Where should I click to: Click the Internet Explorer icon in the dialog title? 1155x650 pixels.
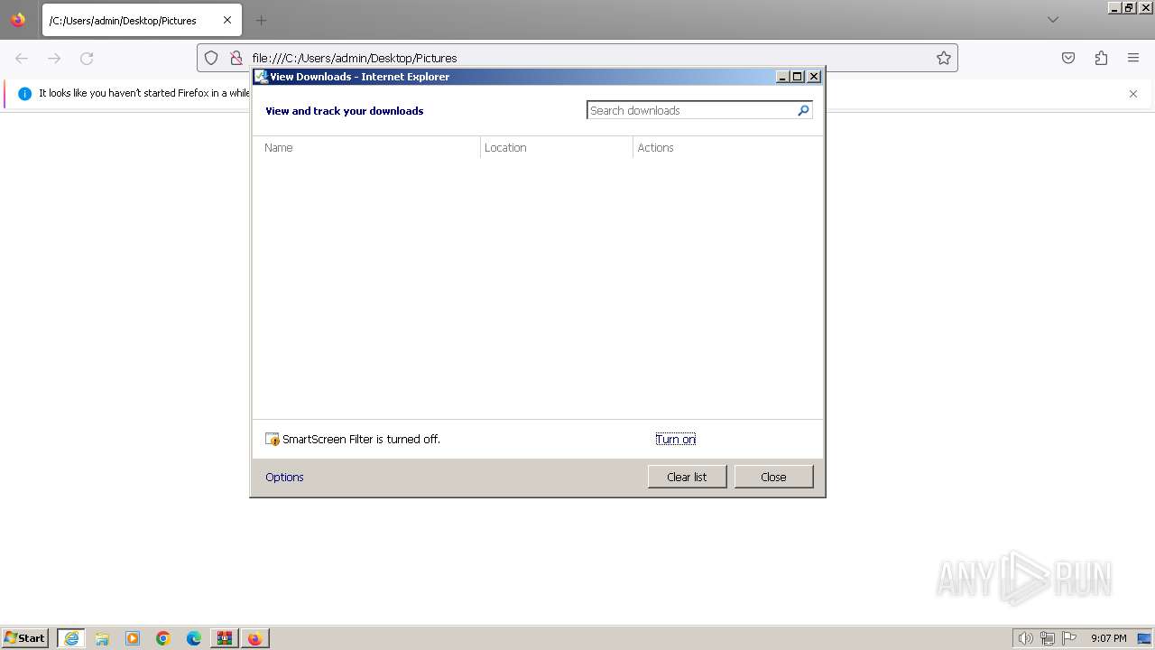(261, 77)
